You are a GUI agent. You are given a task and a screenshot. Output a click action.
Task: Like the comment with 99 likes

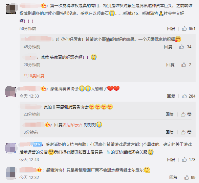(x=190, y=177)
